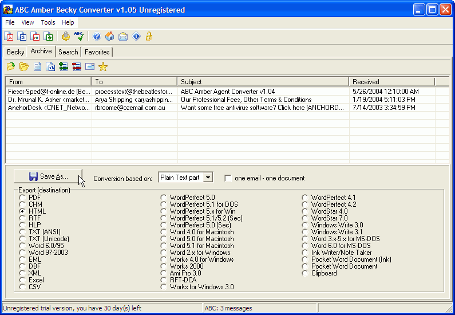Click the export to RTF toolbar icon

pyautogui.click(x=35, y=36)
